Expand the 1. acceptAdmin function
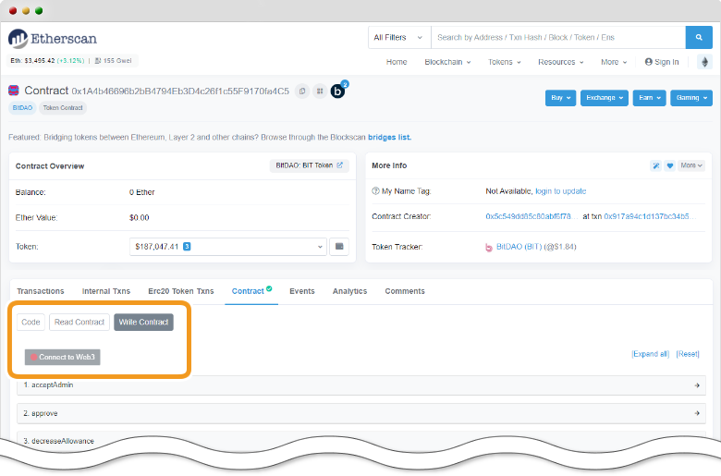 [x=360, y=385]
